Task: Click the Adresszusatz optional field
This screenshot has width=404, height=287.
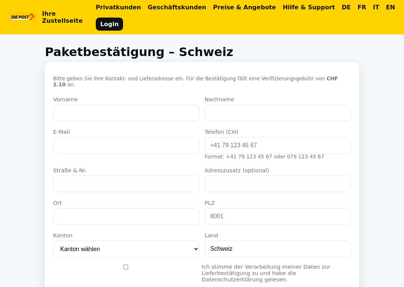Action: pos(278,184)
